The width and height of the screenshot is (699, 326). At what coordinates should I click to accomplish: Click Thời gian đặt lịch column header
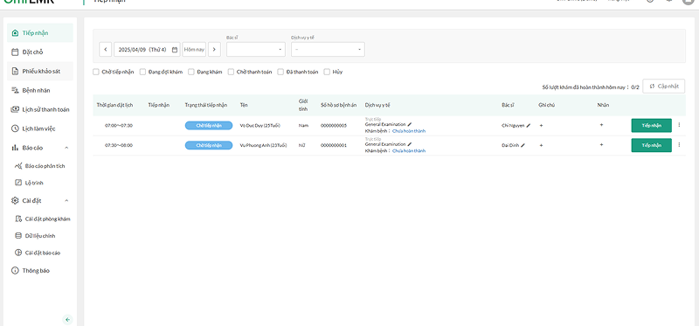coord(115,105)
